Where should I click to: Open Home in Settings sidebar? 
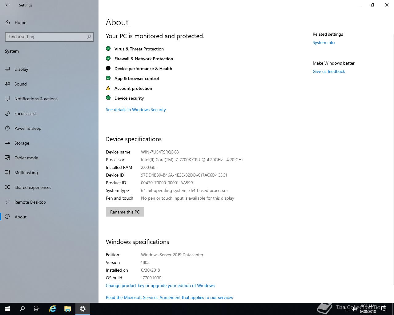tap(49, 22)
